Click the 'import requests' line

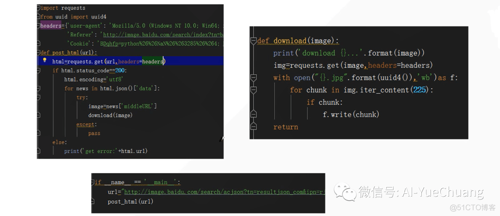(63, 8)
